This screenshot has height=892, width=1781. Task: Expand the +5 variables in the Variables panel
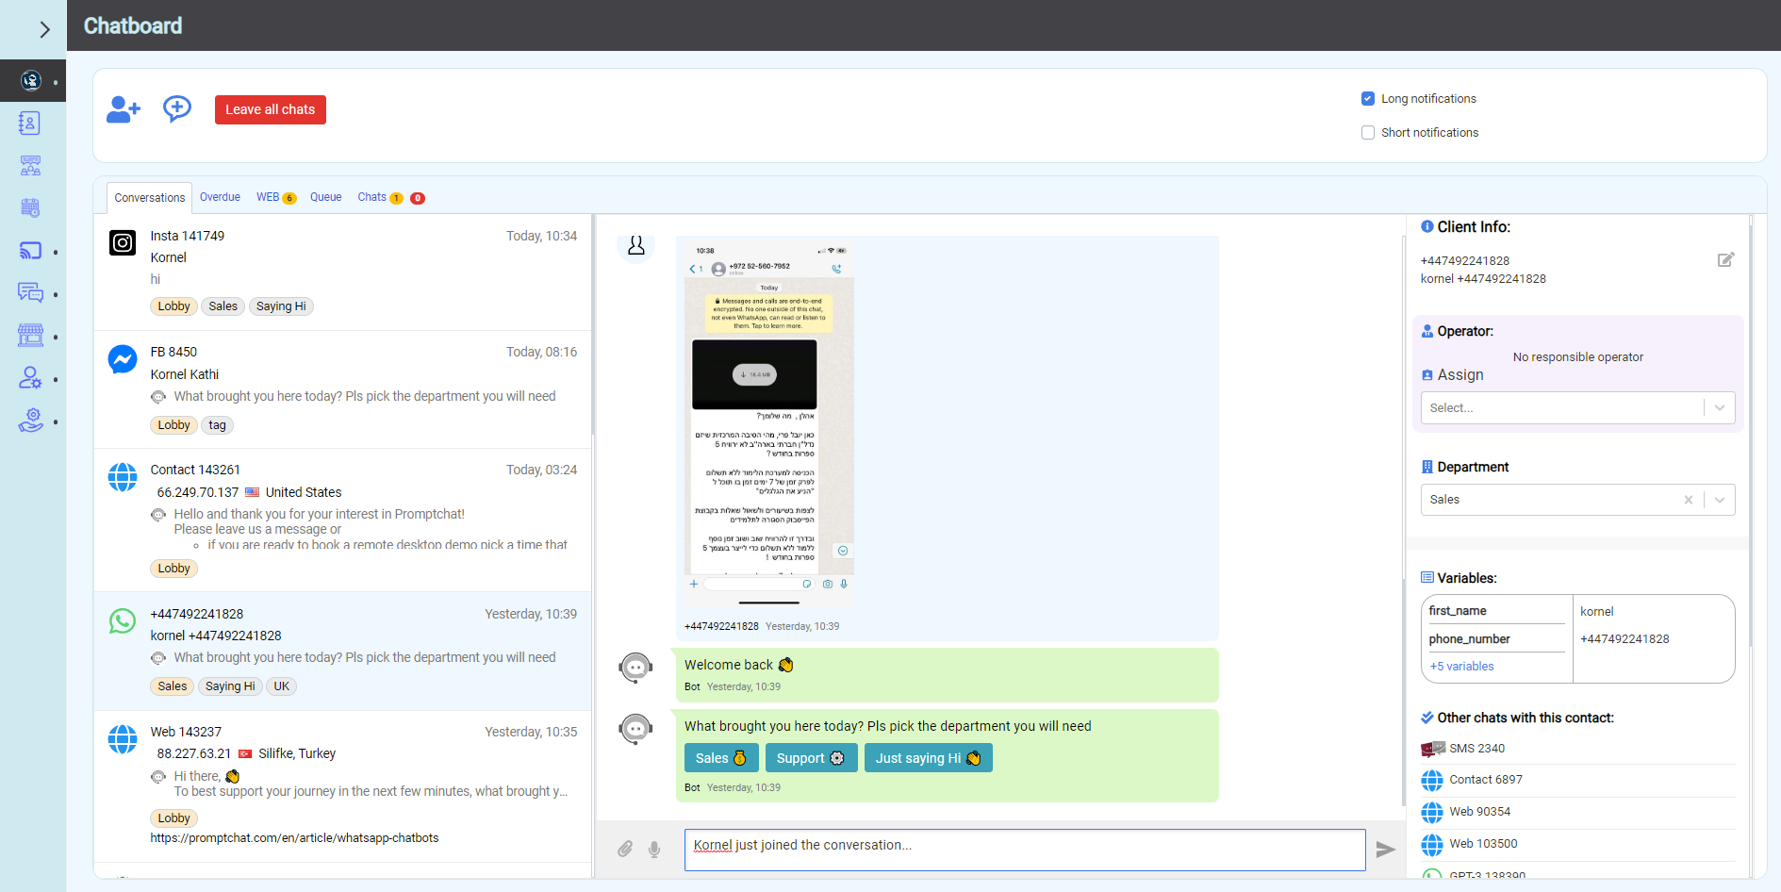(1461, 666)
